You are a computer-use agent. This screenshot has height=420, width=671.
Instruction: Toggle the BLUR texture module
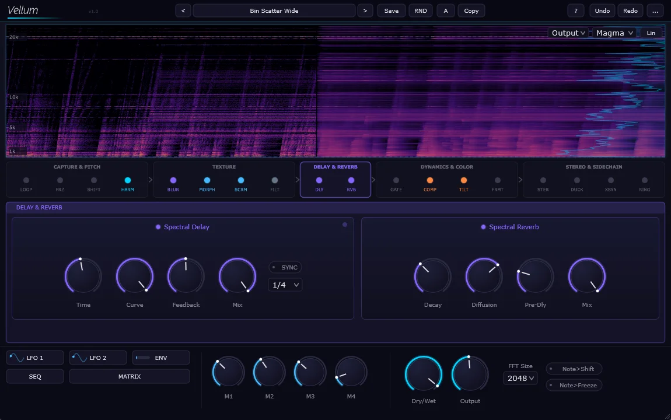coord(173,180)
